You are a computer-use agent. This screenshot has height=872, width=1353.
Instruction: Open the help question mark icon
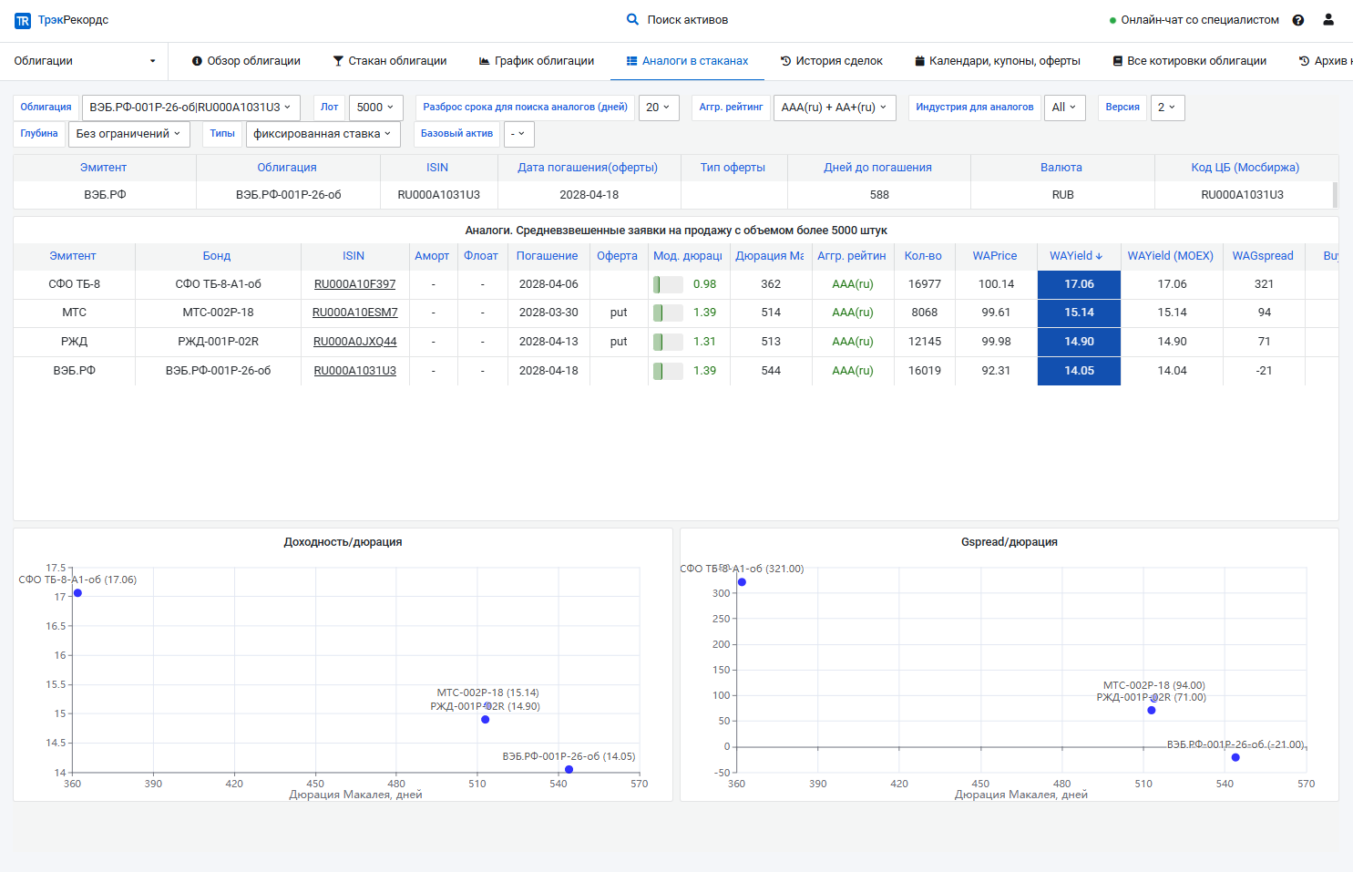coord(1298,20)
